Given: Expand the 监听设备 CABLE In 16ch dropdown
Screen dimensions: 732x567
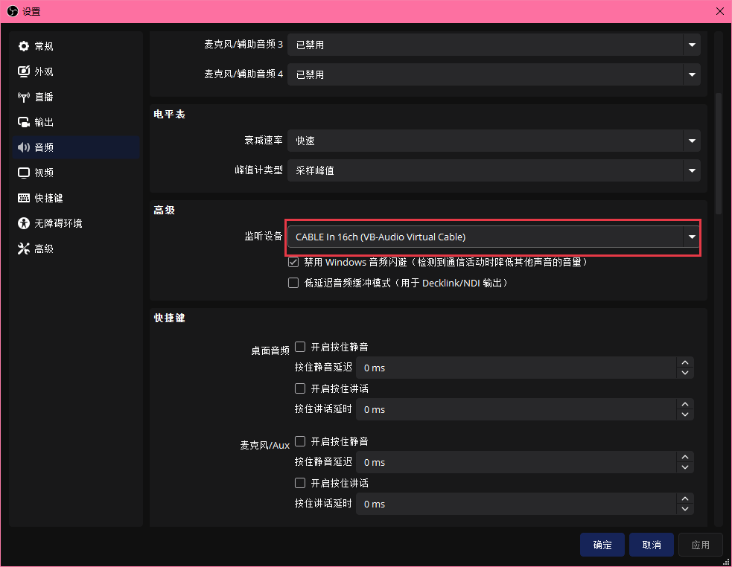Looking at the screenshot, I should click(493, 237).
